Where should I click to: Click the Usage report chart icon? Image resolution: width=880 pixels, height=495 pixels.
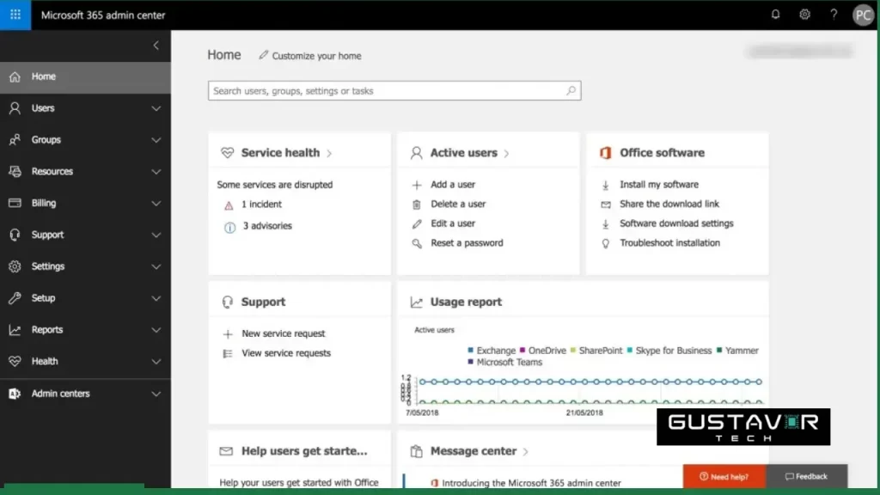(416, 302)
